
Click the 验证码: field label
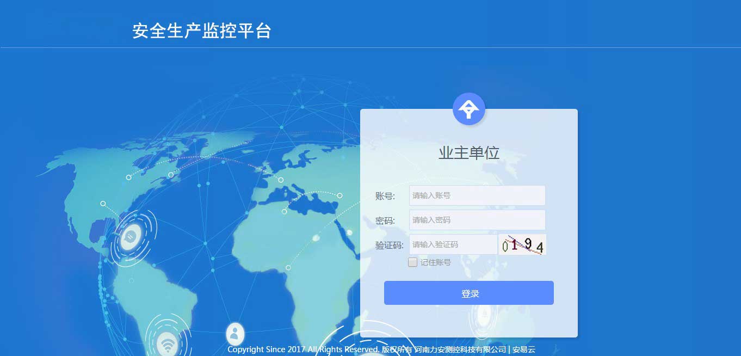point(389,245)
